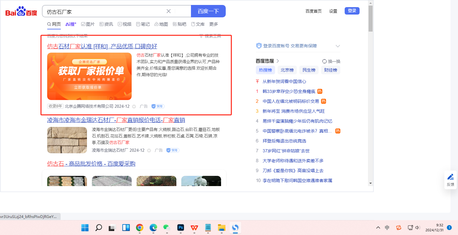Open 搜索工具 filter options
This screenshot has width=458, height=235.
[x=210, y=36]
